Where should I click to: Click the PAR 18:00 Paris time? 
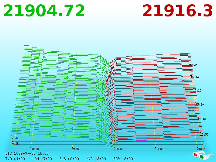click(x=123, y=159)
